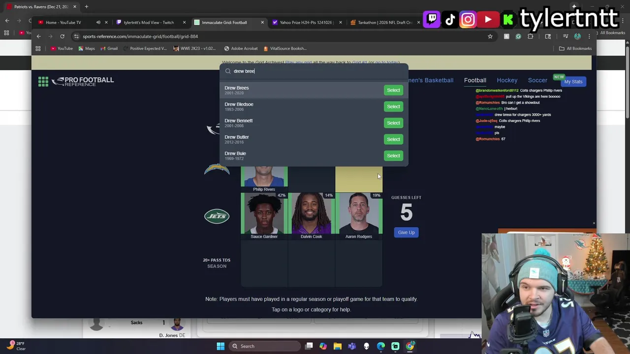Open the All Bookmarks folder
Viewport: 630px width, 354px height.
point(575,48)
